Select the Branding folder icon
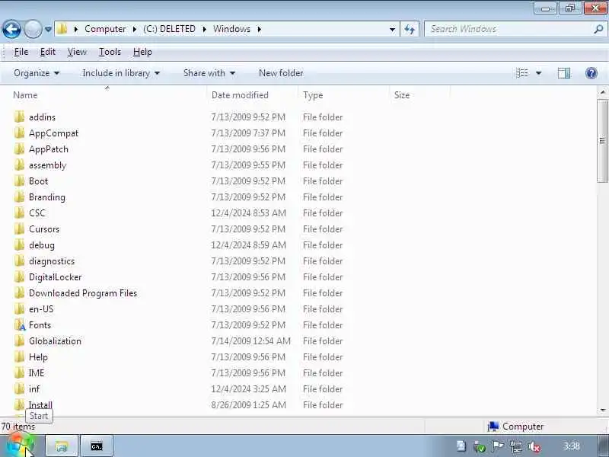The image size is (609, 457). tap(19, 197)
